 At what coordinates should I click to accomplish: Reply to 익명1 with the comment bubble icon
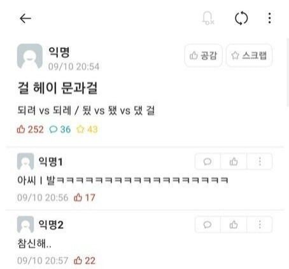pyautogui.click(x=208, y=162)
